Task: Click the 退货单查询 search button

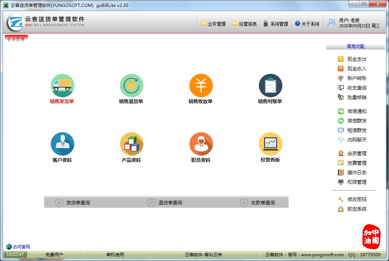Action: click(165, 203)
